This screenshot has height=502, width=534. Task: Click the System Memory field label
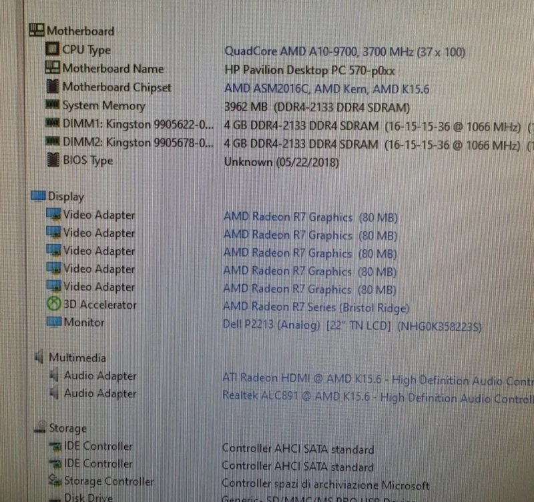[x=104, y=106]
